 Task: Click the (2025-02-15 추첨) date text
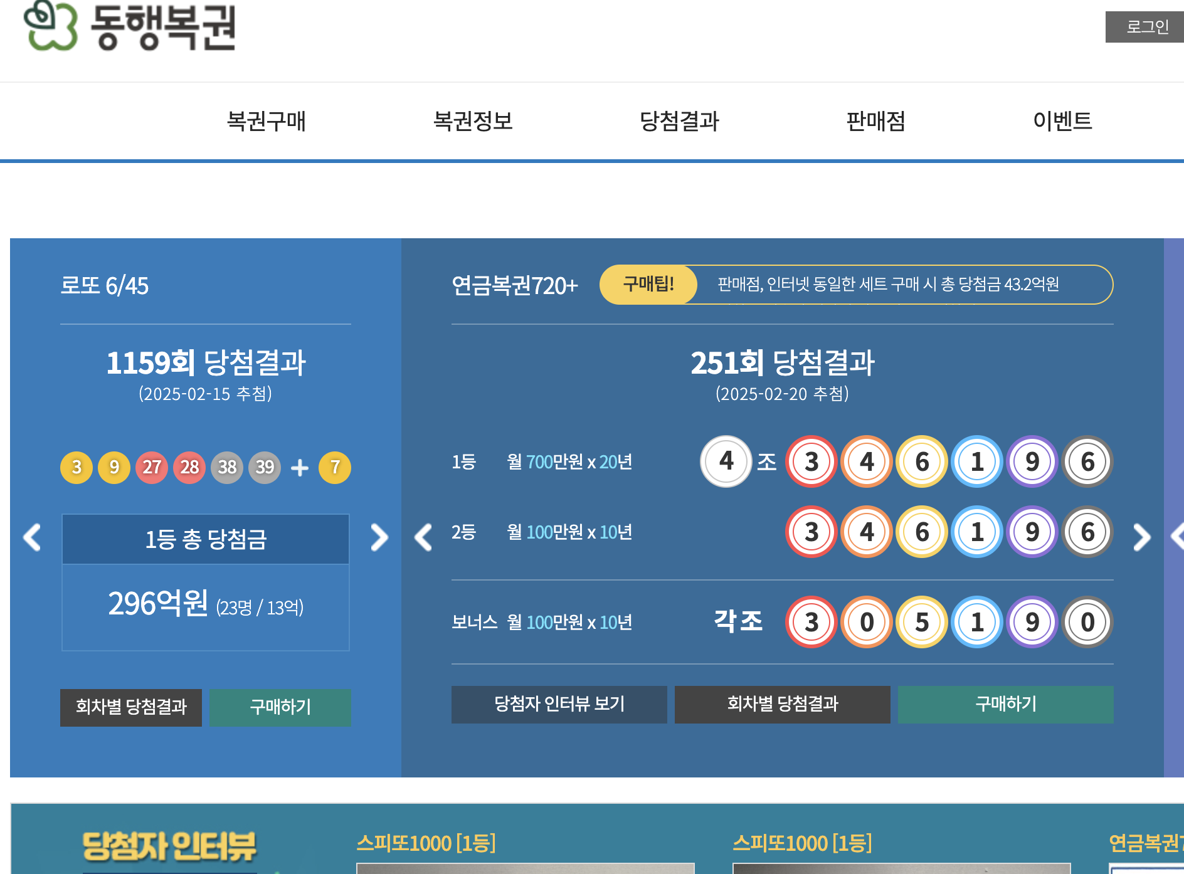[x=205, y=394]
